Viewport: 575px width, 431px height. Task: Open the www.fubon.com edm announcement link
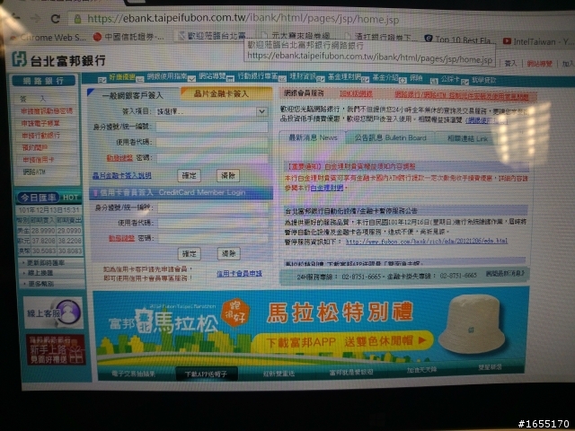(x=427, y=242)
